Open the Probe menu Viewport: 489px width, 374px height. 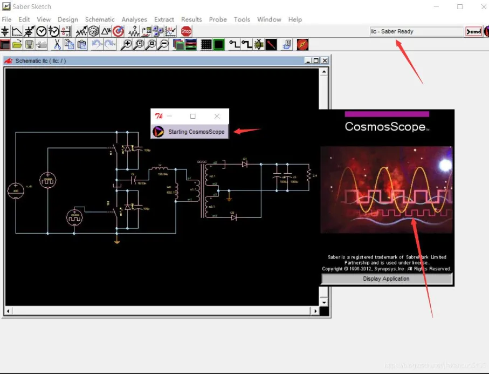(x=218, y=19)
